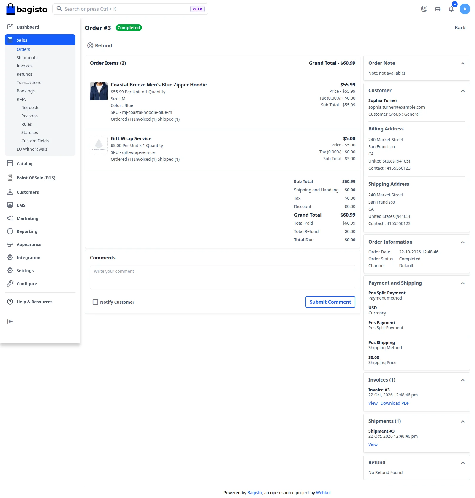Image resolution: width=475 pixels, height=498 pixels.
Task: Click the Dashboard sidebar icon
Action: [x=10, y=27]
